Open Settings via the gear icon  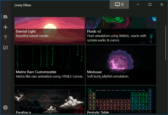5,108
